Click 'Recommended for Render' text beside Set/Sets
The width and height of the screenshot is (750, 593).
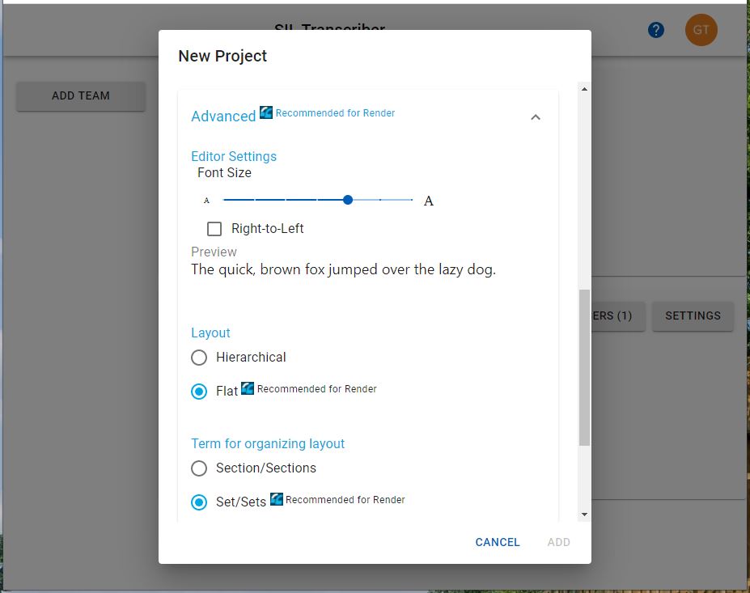click(345, 500)
